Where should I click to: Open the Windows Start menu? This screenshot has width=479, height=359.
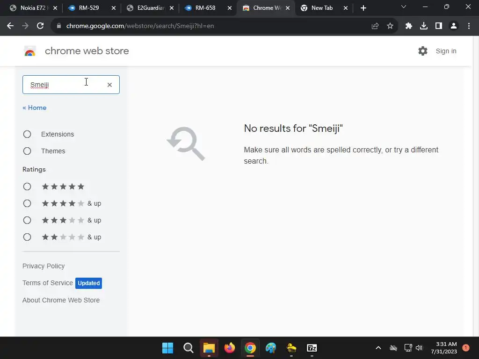coord(168,348)
